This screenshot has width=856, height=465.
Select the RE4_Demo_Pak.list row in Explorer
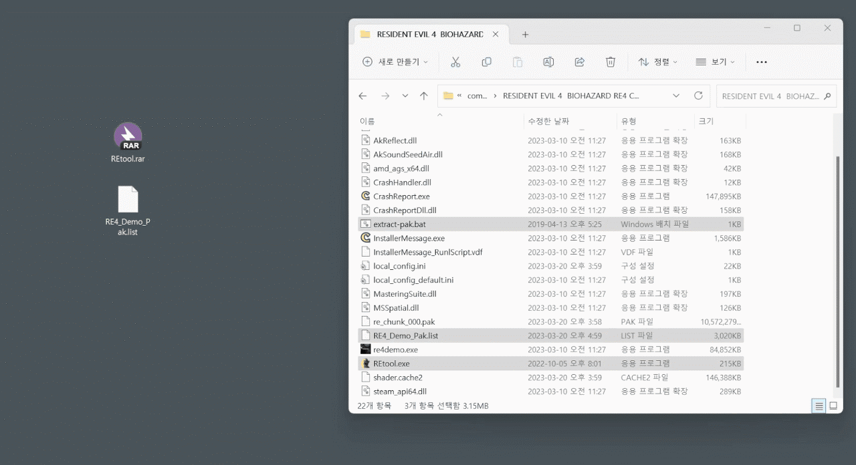pos(551,335)
